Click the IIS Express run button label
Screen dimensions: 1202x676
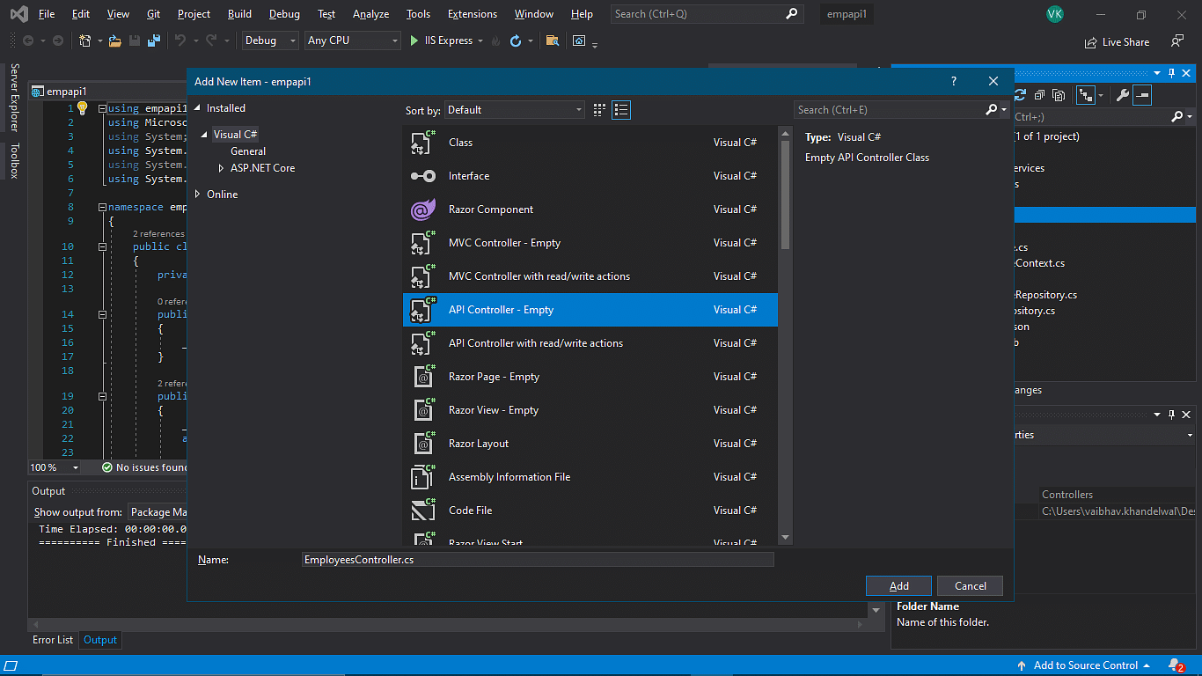[449, 40]
